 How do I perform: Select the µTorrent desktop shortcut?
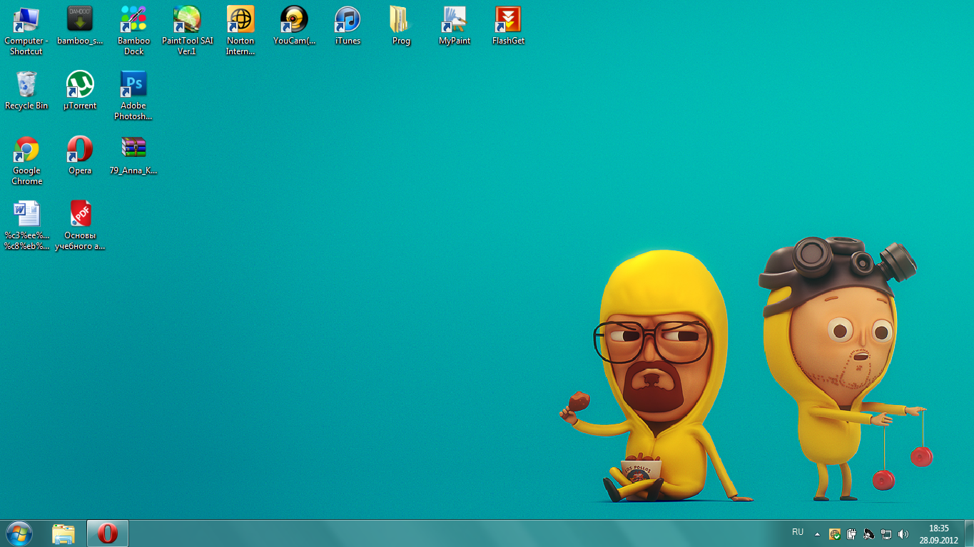(80, 91)
